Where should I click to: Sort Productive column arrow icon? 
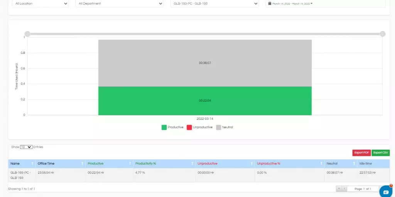click(x=130, y=164)
